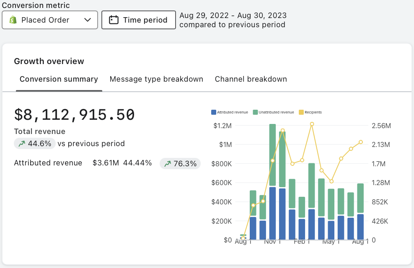This screenshot has width=414, height=268.
Task: Expand the Placed Order dropdown chevron
Action: (x=88, y=20)
